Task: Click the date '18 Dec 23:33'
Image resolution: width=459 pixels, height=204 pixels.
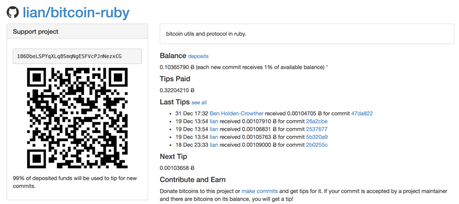Action: tap(192, 144)
